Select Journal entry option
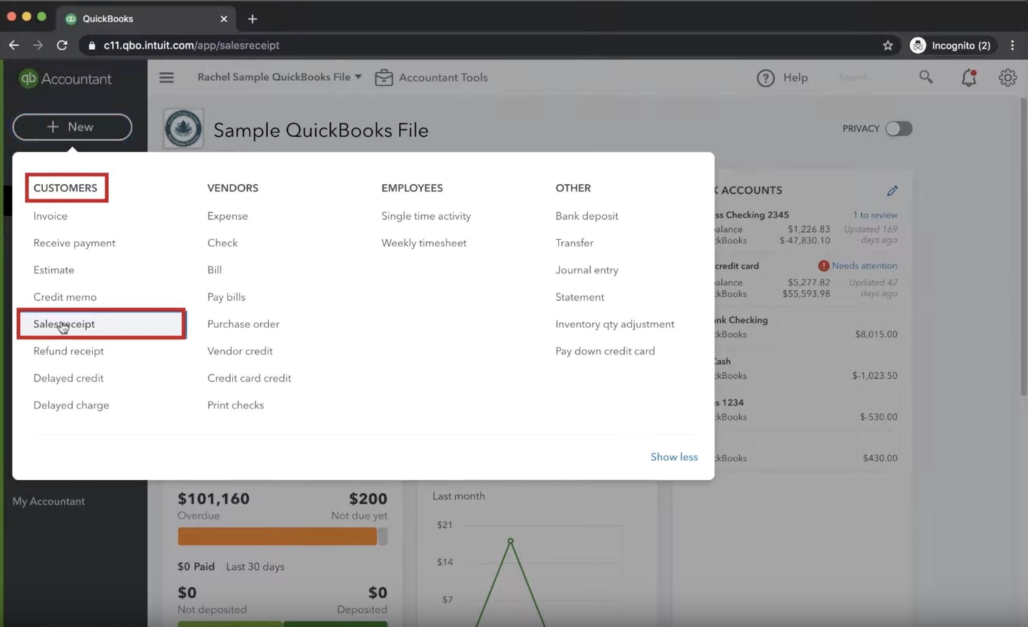1028x627 pixels. click(x=587, y=270)
